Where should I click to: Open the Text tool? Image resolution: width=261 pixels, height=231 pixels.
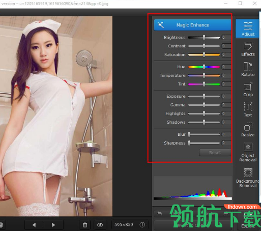click(248, 109)
